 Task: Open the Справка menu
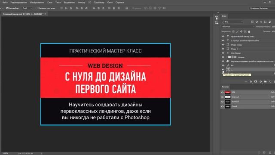click(119, 3)
